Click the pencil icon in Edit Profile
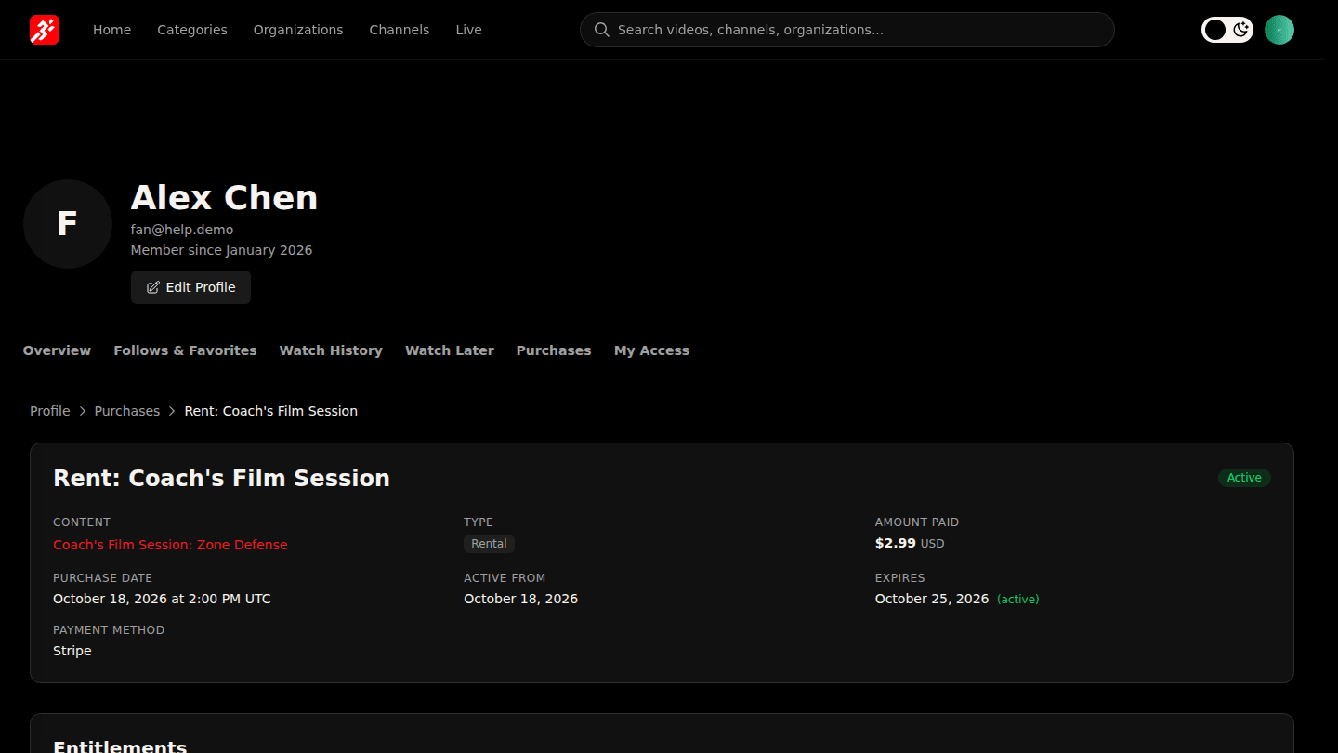This screenshot has width=1338, height=753. point(153,287)
